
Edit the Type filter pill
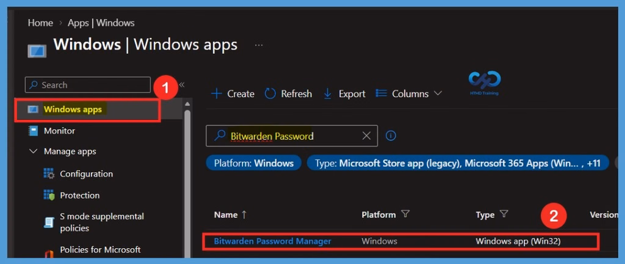pos(458,163)
